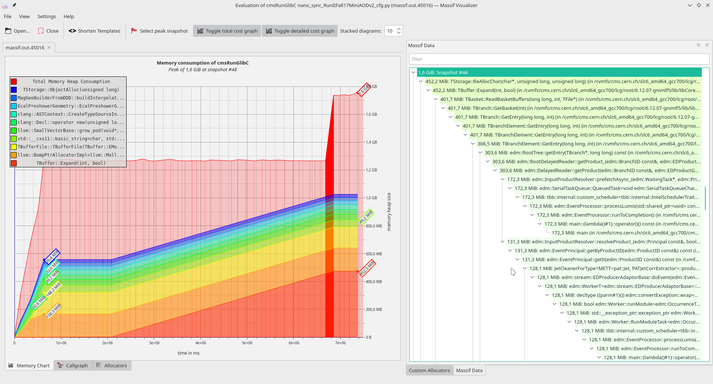Click Select peak snapshot button
This screenshot has width=713, height=384.
click(160, 31)
